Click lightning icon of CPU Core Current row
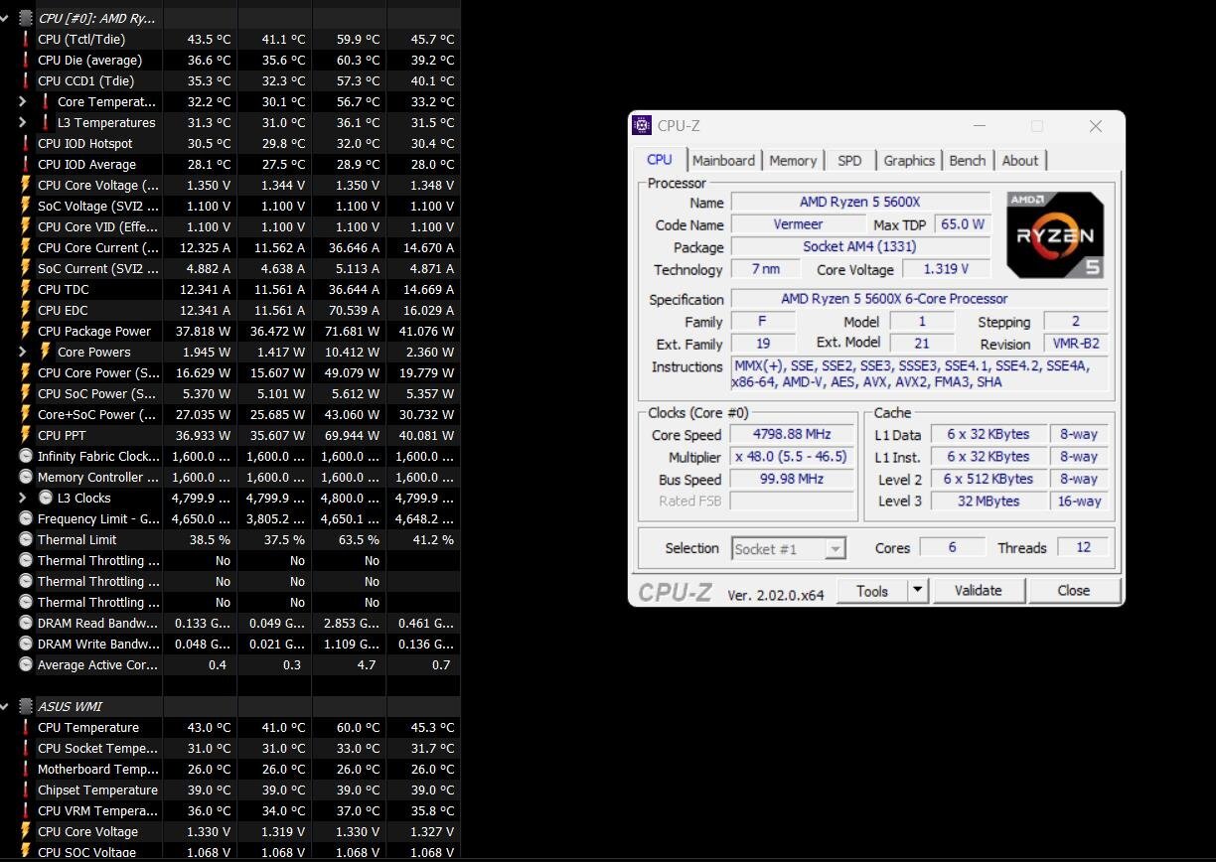Image resolution: width=1216 pixels, height=862 pixels. coord(26,247)
